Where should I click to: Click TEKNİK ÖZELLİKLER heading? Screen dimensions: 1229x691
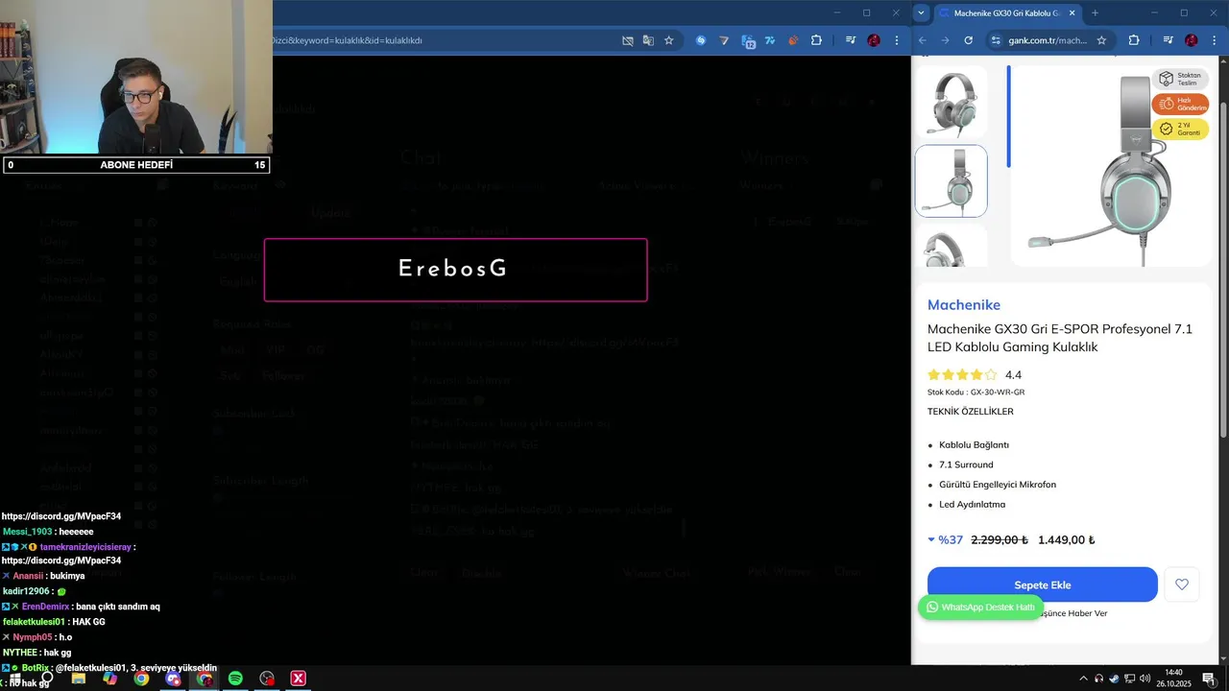970,412
